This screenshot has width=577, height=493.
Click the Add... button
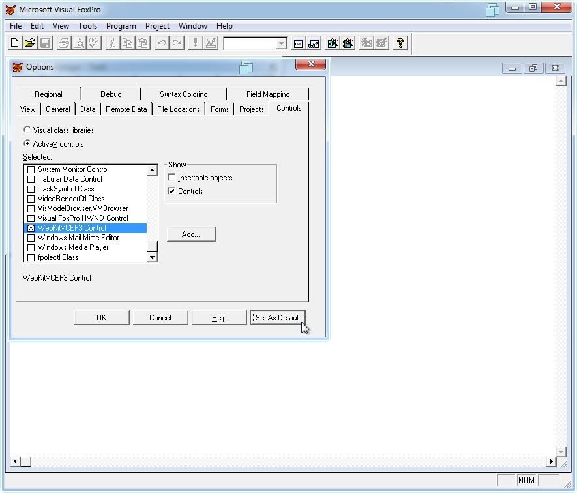(191, 234)
